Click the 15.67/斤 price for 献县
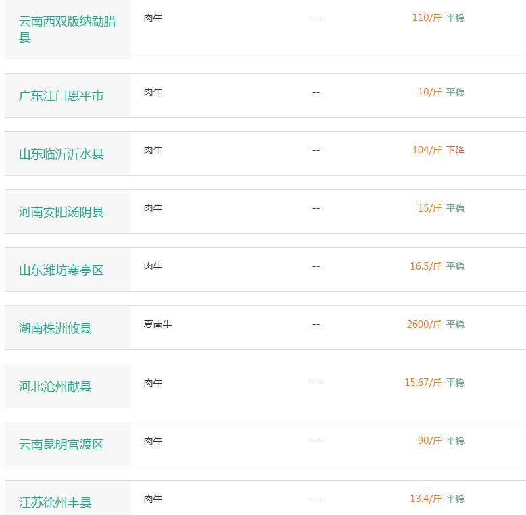The image size is (526, 515). point(423,383)
